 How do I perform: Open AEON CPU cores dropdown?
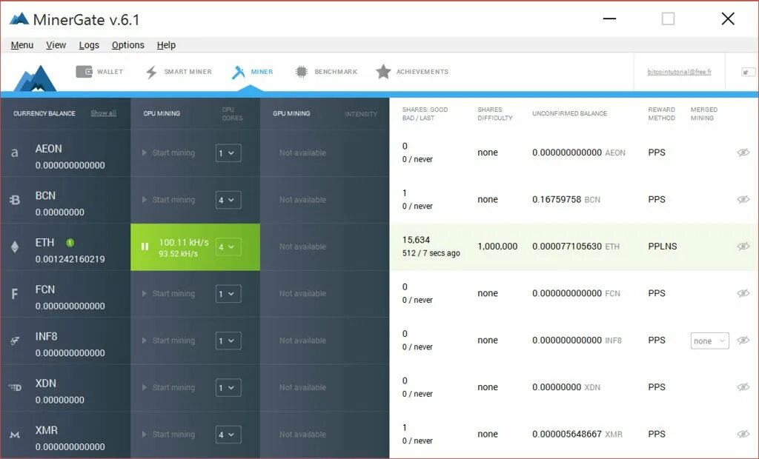228,153
